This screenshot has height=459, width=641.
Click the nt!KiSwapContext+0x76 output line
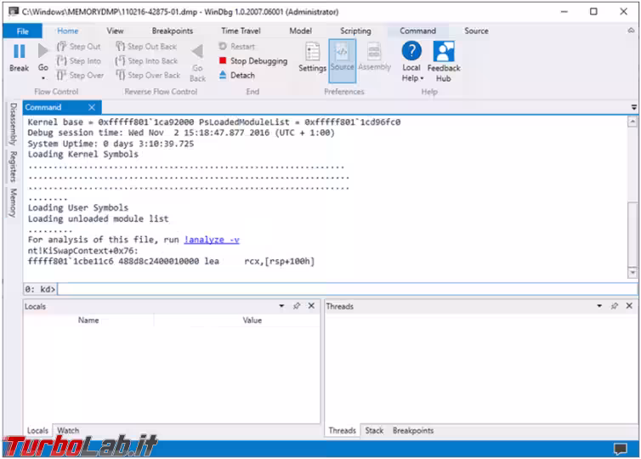tap(82, 251)
